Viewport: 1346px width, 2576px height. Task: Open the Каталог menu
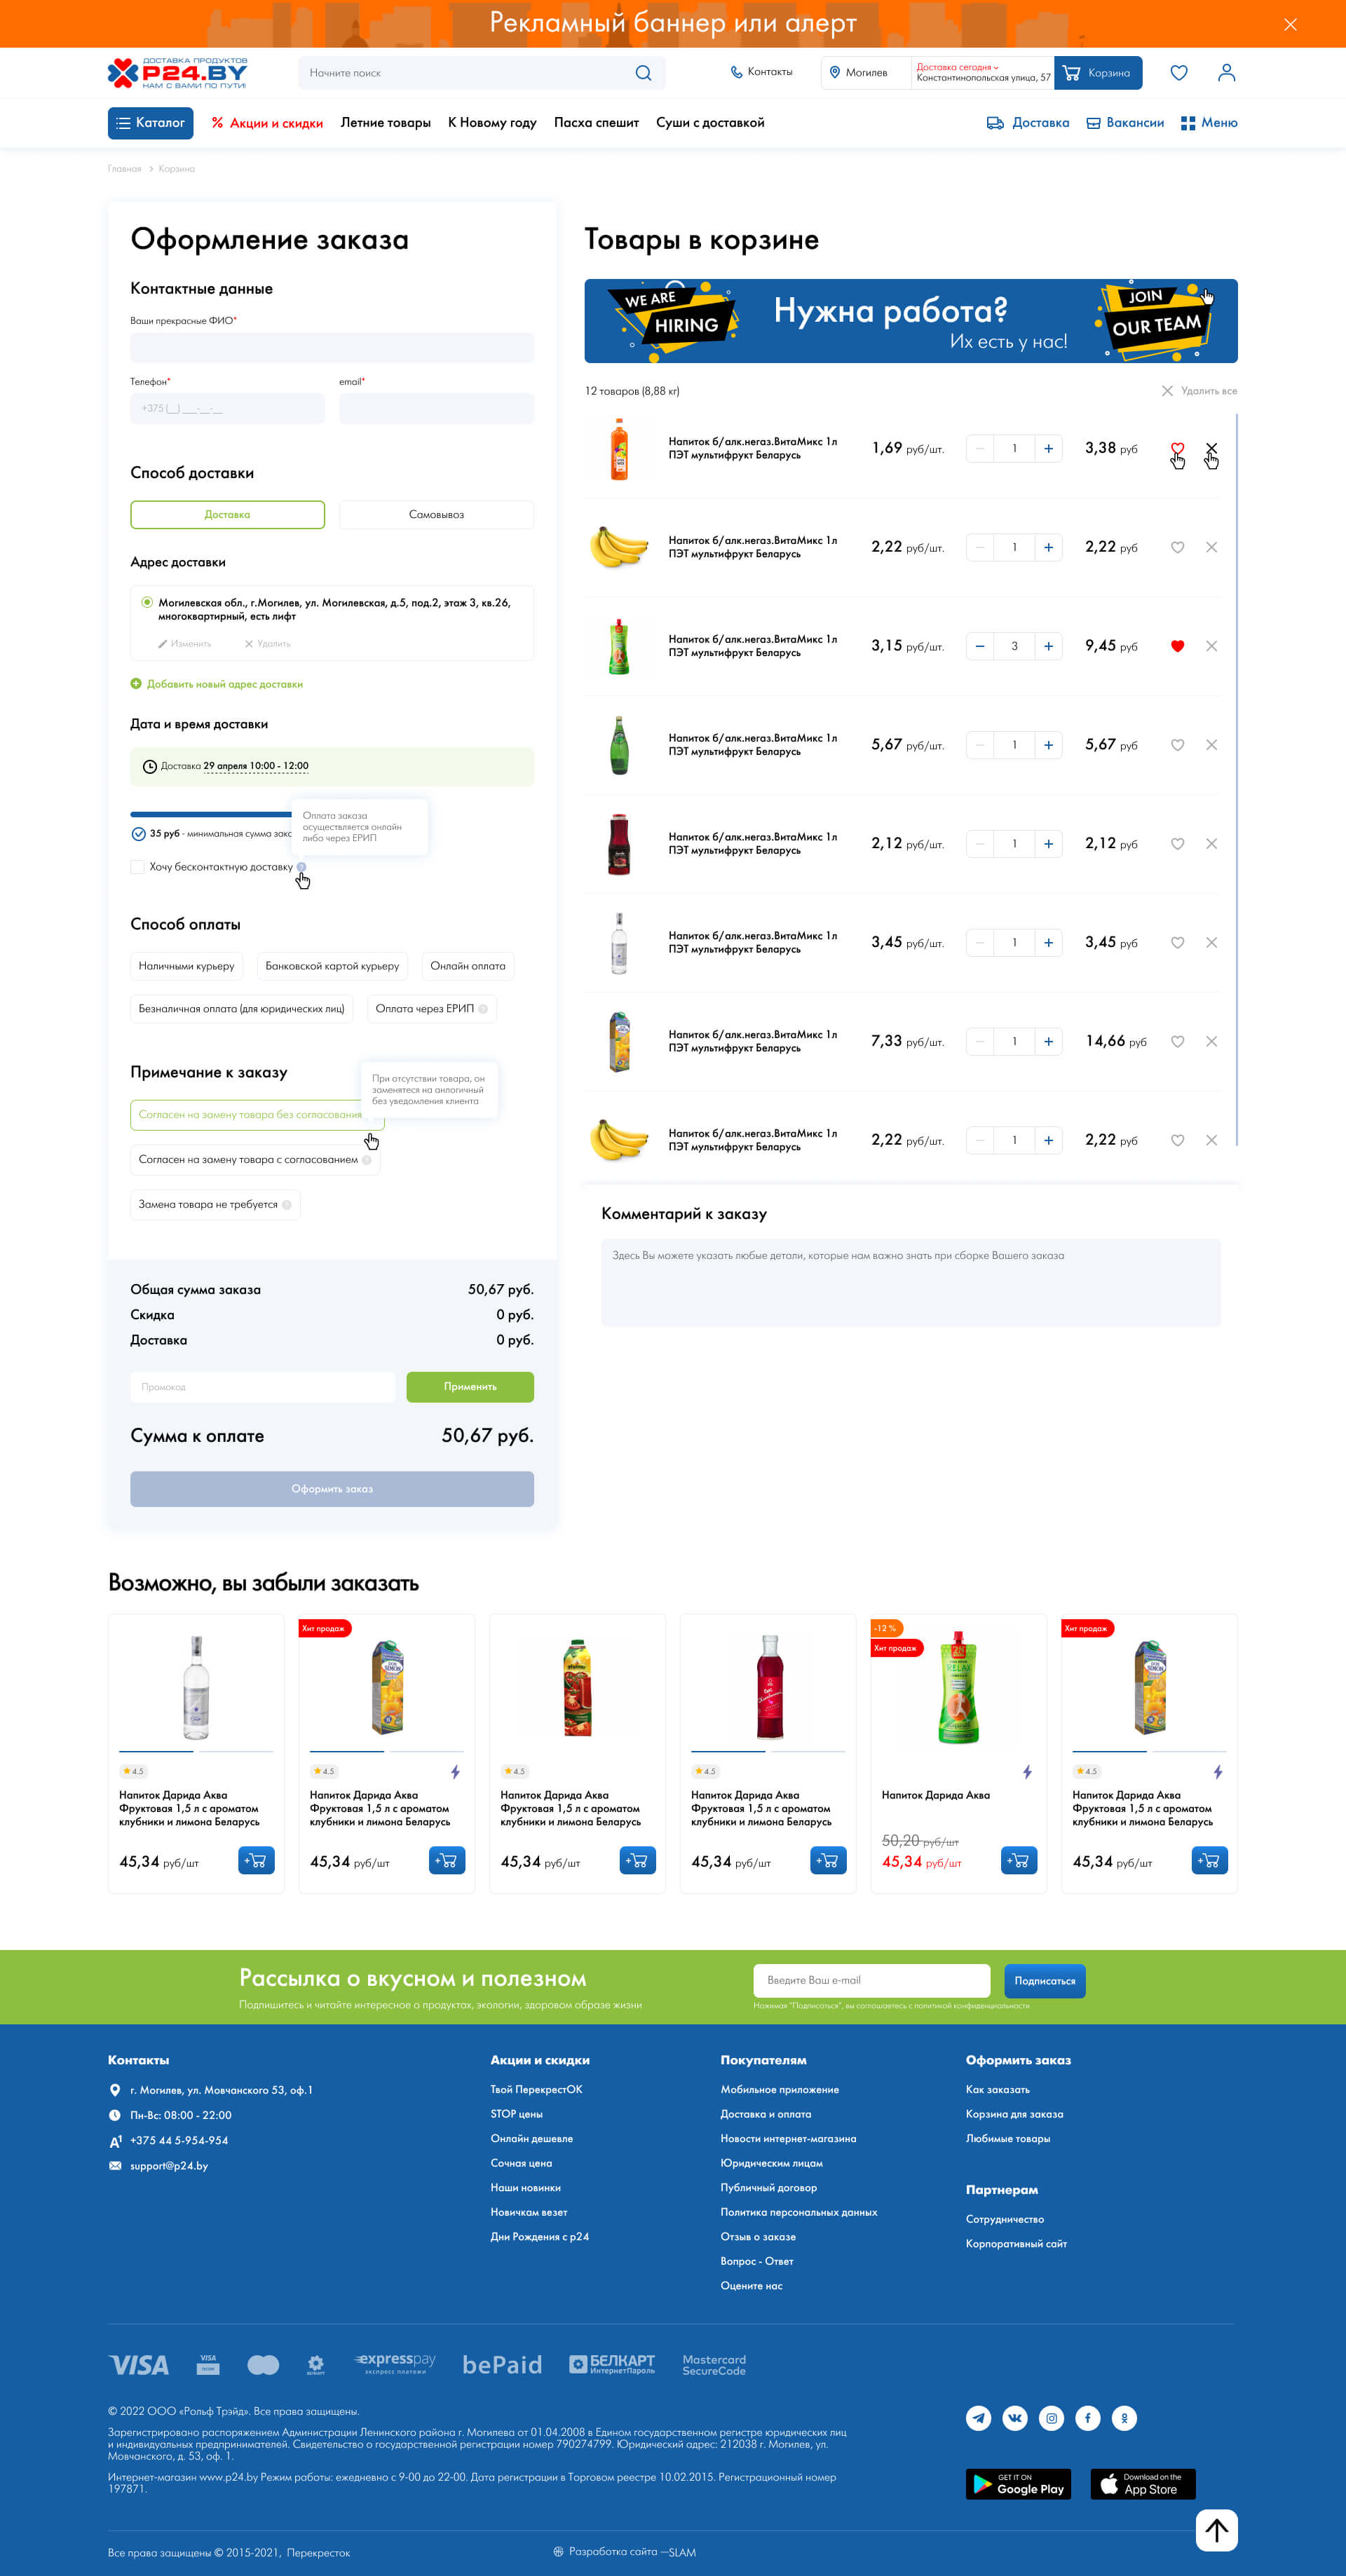pyautogui.click(x=150, y=123)
